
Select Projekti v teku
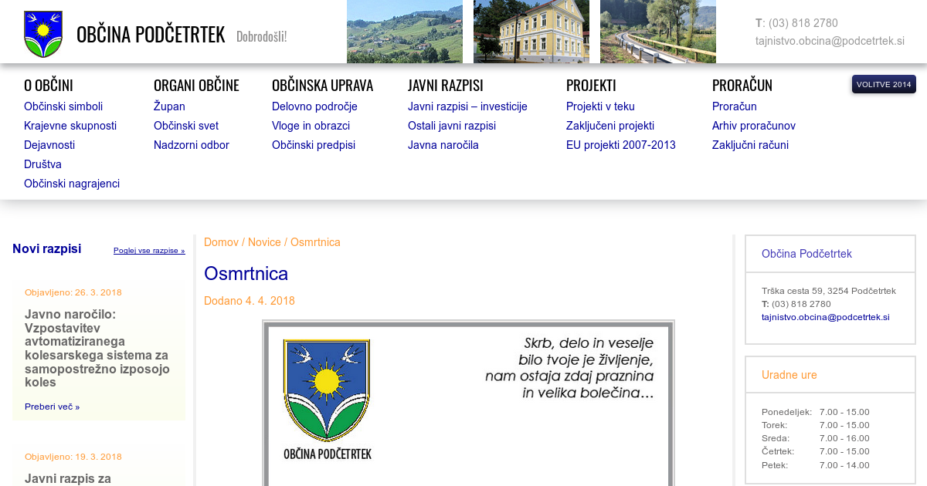pos(600,106)
